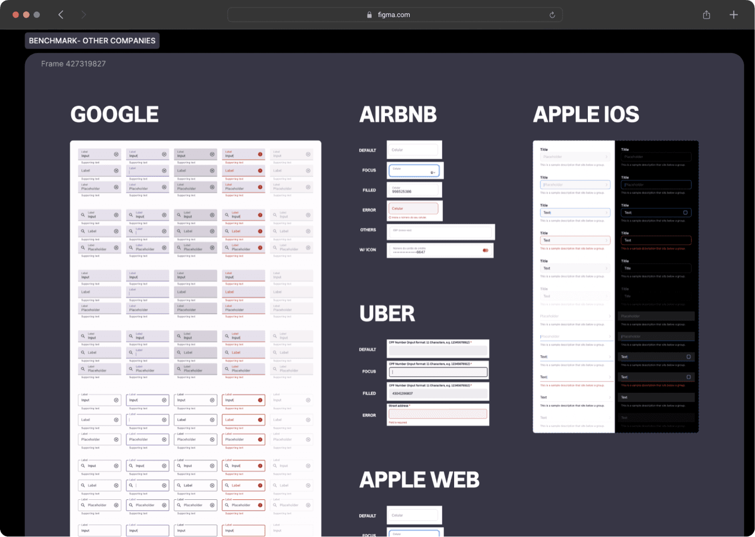755x537 pixels.
Task: Select Apple Web's default Celular field
Action: (414, 515)
